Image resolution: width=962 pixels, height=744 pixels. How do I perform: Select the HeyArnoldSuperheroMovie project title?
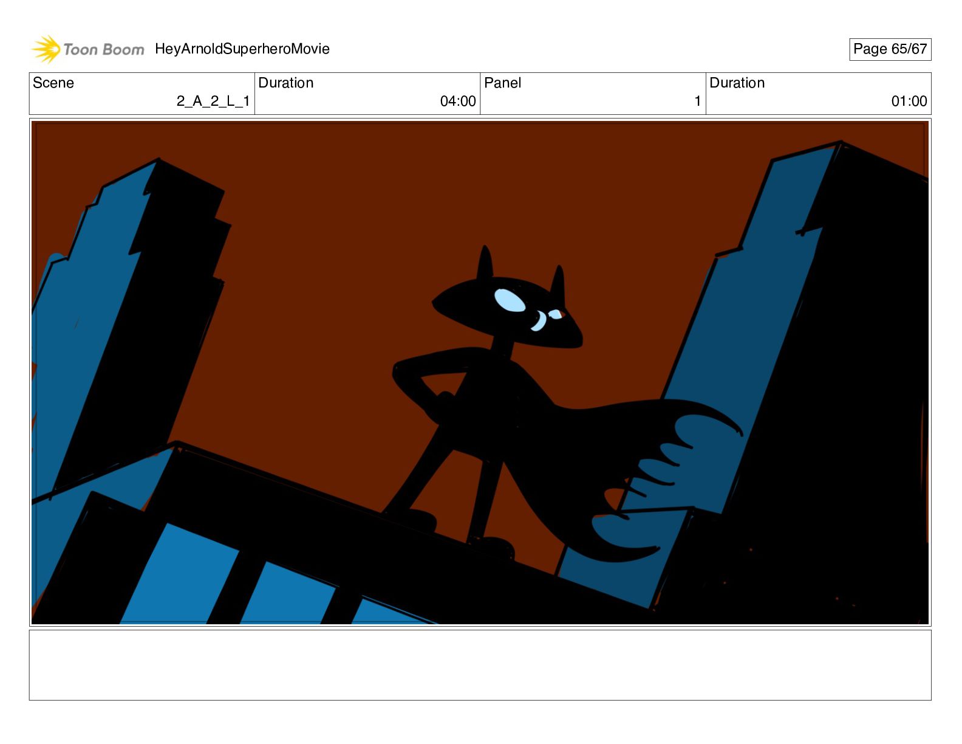242,49
